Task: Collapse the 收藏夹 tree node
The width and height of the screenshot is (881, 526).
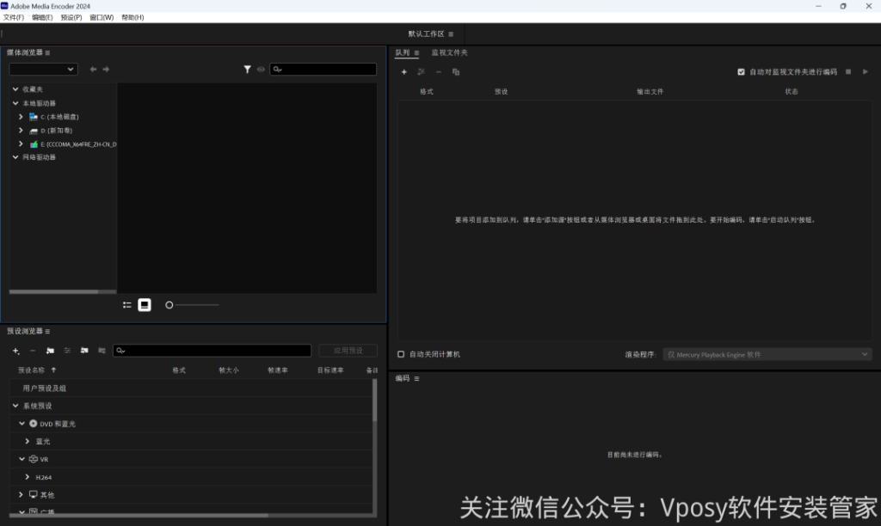Action: (x=15, y=89)
